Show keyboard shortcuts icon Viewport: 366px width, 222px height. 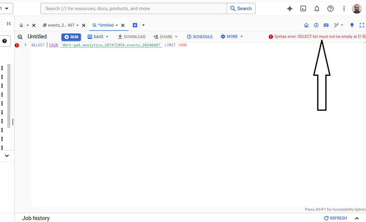pos(326,25)
